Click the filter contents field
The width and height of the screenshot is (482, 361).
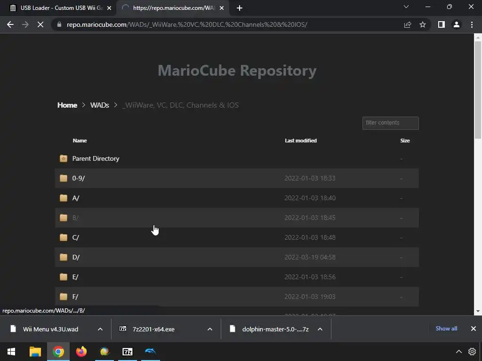(x=390, y=123)
